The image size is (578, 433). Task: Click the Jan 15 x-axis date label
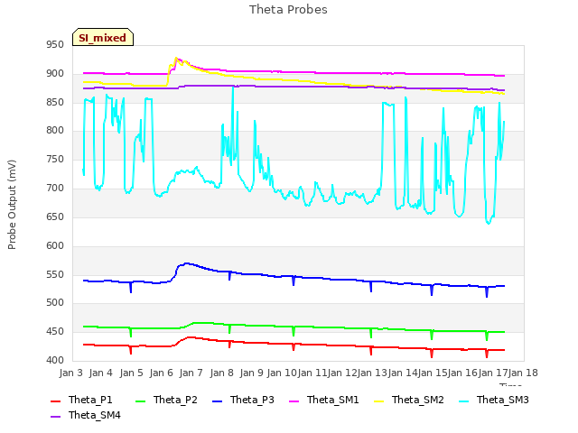tap(433, 373)
